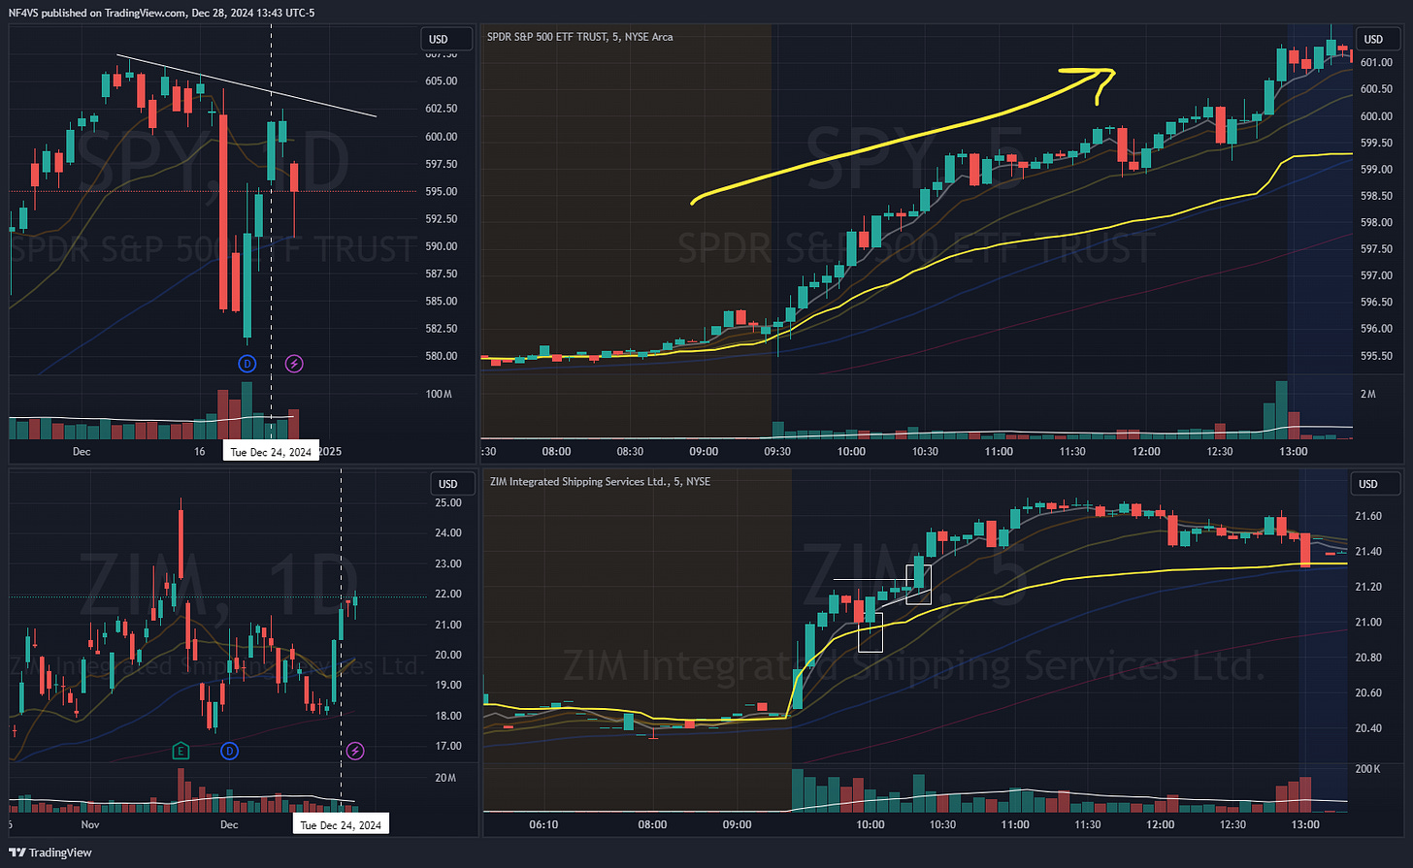Select 'Tue Dec 24, 2024' date label under SPY daily chart
The image size is (1413, 868).
point(271,452)
